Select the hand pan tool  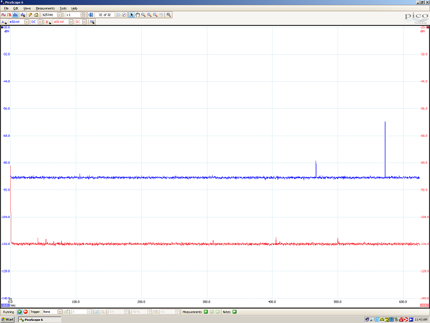point(138,15)
